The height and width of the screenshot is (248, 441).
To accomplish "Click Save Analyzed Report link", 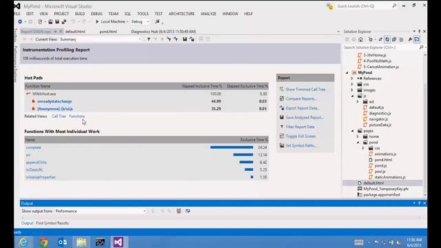I will pos(305,118).
